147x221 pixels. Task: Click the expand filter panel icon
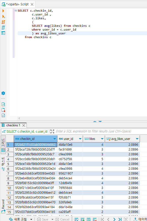pyautogui.click(x=52, y=131)
